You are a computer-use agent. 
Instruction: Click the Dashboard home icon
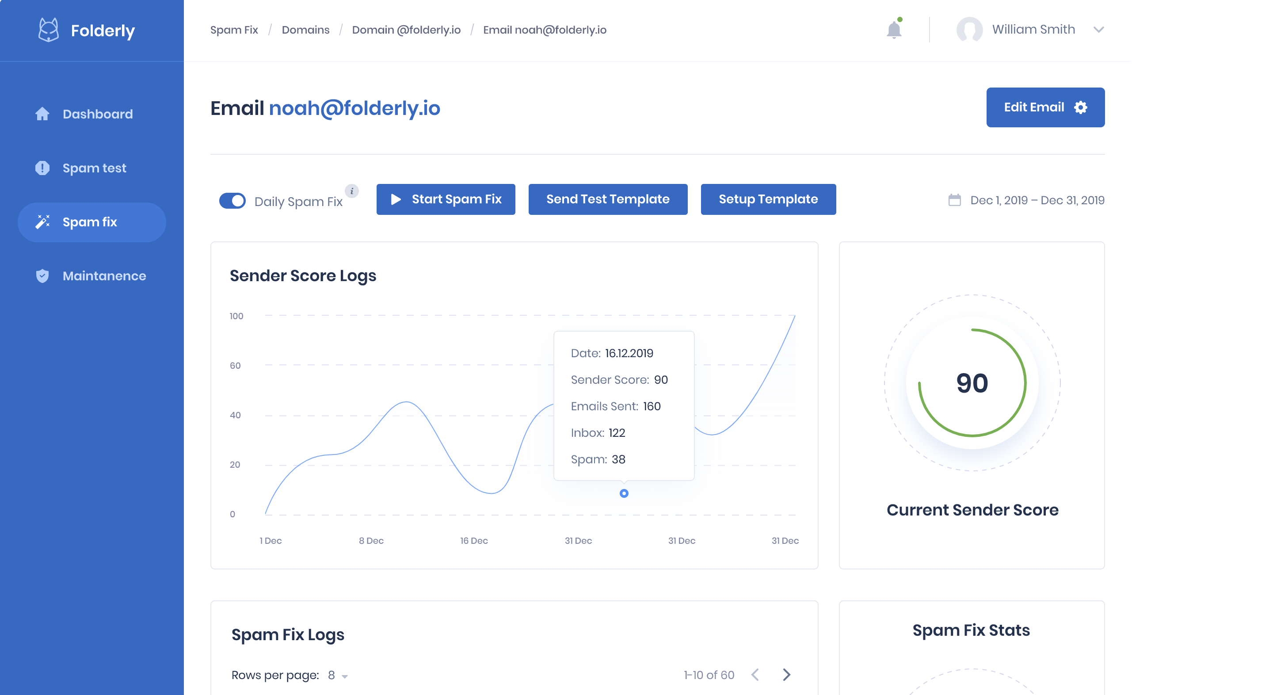coord(42,114)
